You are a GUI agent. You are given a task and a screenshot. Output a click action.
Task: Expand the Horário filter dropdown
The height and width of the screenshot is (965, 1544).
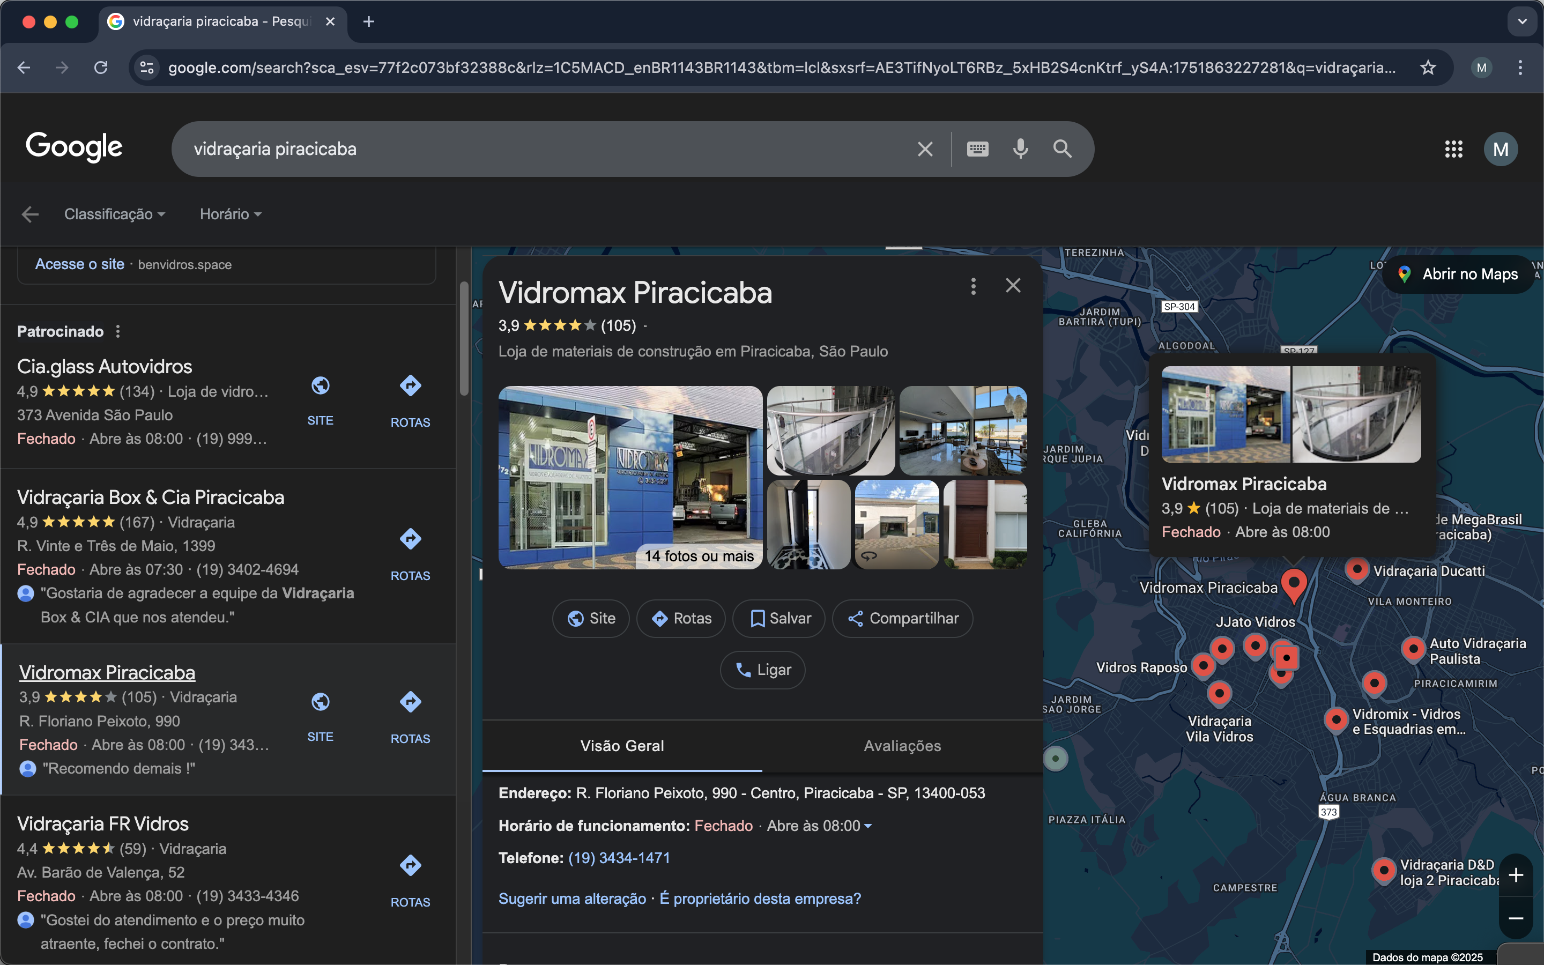[231, 214]
